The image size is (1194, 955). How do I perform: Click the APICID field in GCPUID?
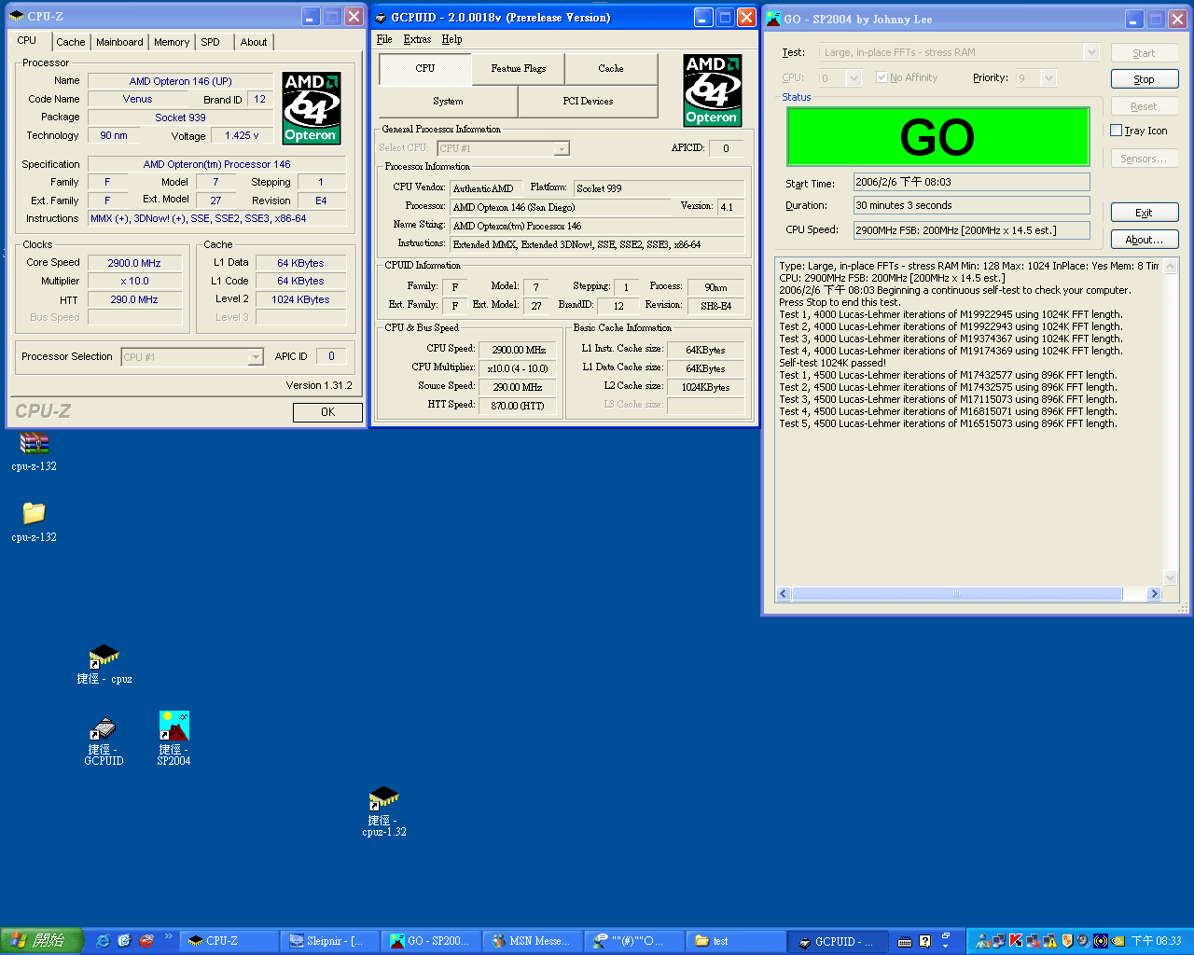(726, 148)
